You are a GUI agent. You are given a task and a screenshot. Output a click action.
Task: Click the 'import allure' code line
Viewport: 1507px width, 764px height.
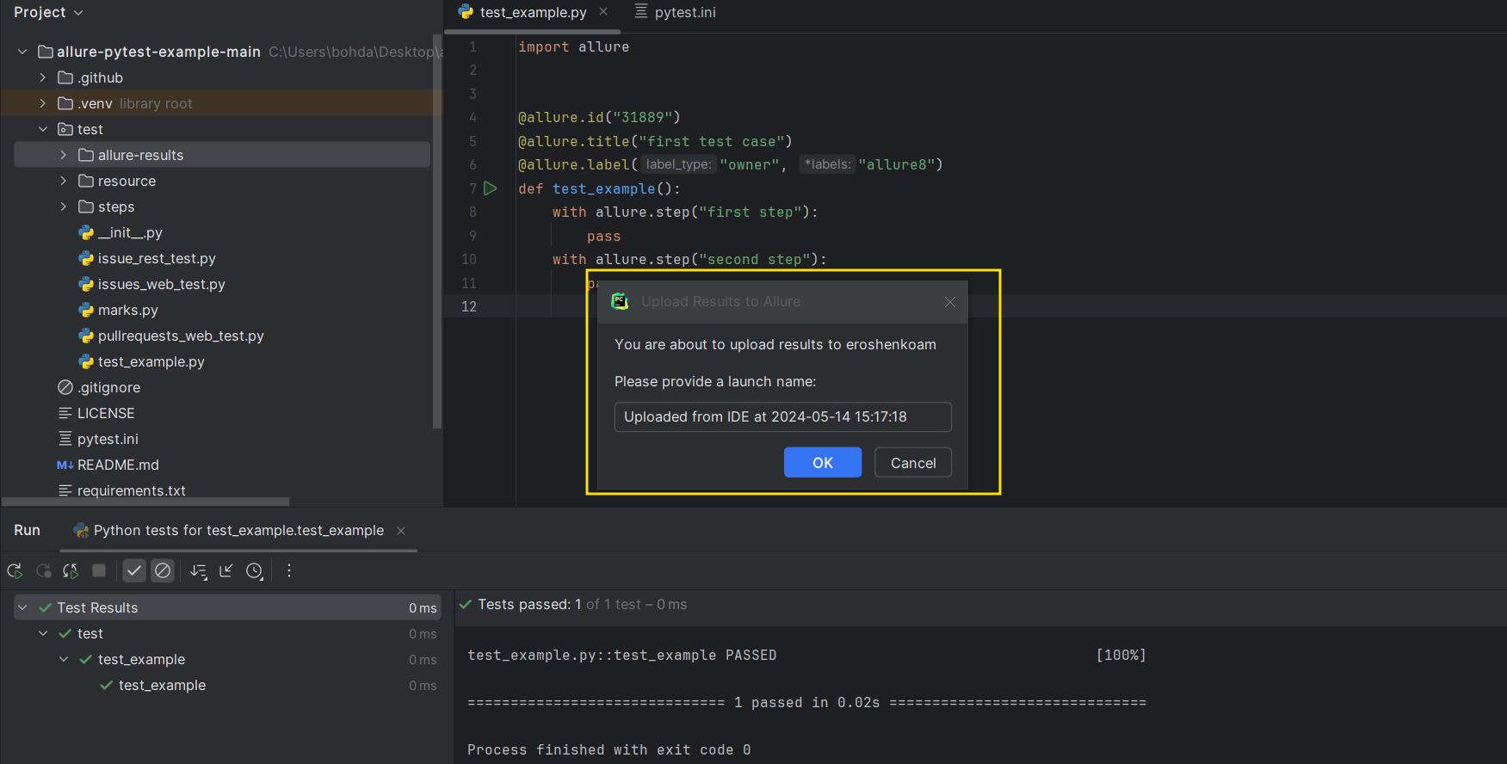pos(573,46)
